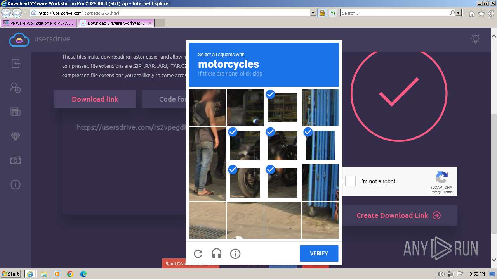Select the bottom-left pavement tile
Image resolution: width=497 pixels, height=279 pixels.
(x=207, y=220)
